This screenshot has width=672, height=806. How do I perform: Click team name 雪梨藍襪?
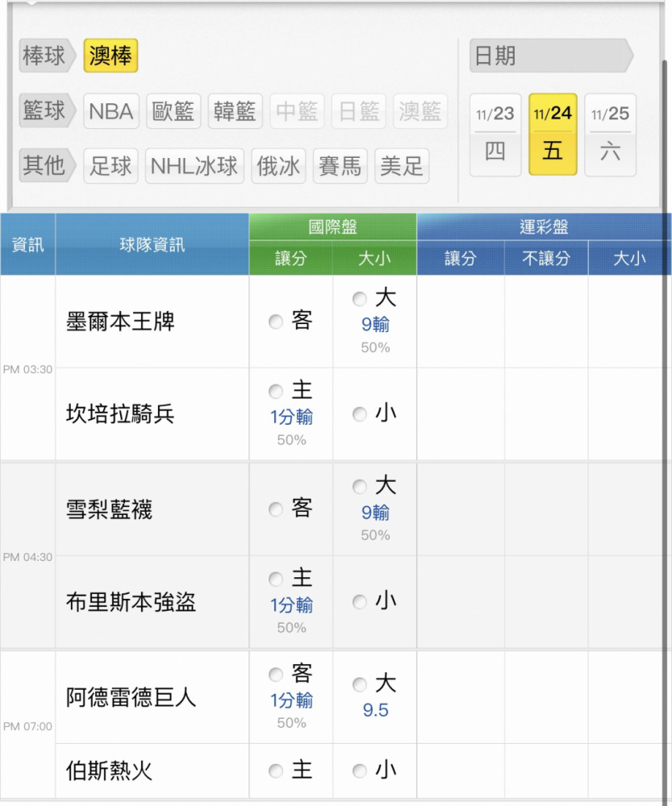click(x=109, y=509)
